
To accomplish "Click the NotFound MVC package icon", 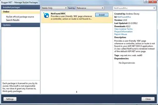I will click(x=46, y=15).
